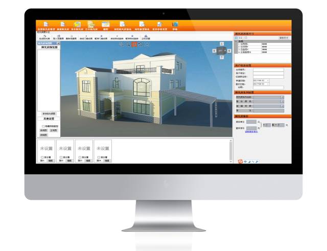Screen dimensions: 327x251
Task: Select the property value 5000
Action: tap(264, 44)
